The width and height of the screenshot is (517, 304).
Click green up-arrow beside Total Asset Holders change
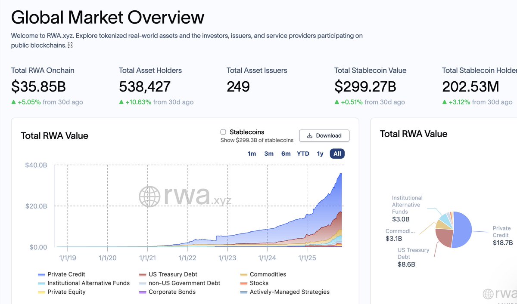(x=121, y=102)
